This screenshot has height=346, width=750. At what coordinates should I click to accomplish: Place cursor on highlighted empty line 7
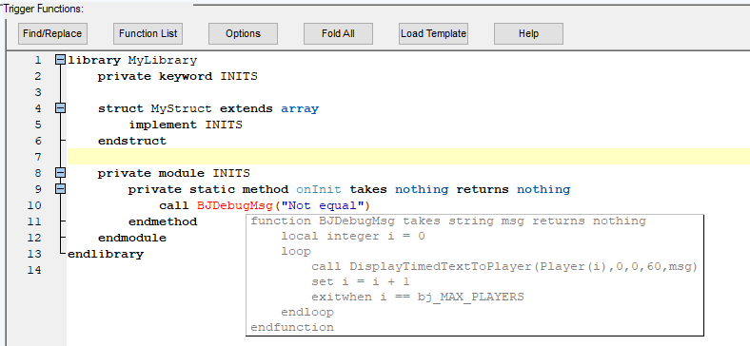(408, 156)
